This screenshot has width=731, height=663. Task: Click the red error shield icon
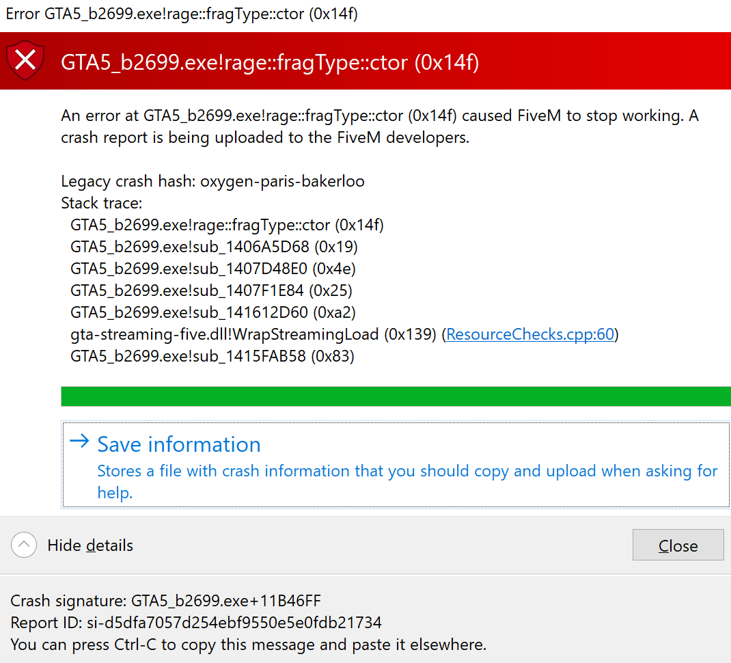(x=25, y=61)
